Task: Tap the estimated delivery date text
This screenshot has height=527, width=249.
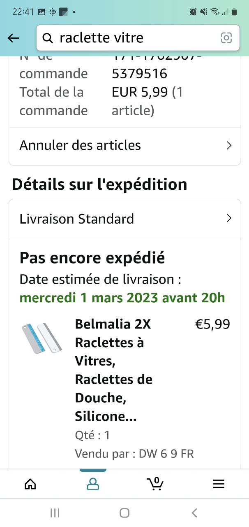Action: click(x=122, y=297)
